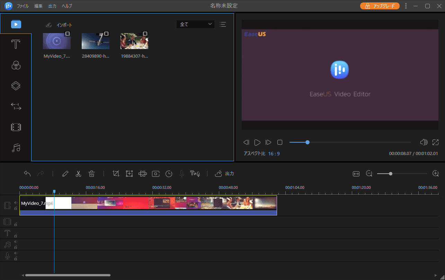Image resolution: width=445 pixels, height=280 pixels.
Task: Mute the main video track
Action: point(16,203)
